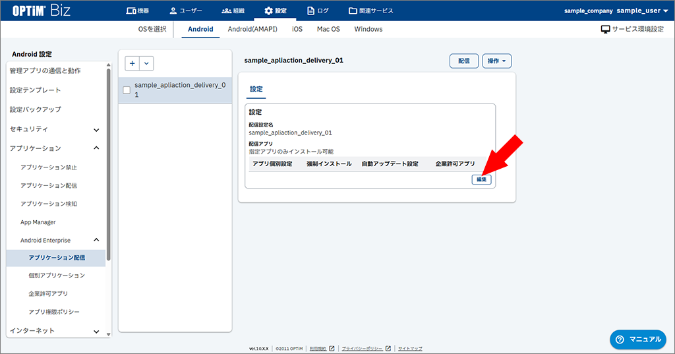Click the 企業許可アプリ column header
The height and width of the screenshot is (354, 675).
point(455,163)
